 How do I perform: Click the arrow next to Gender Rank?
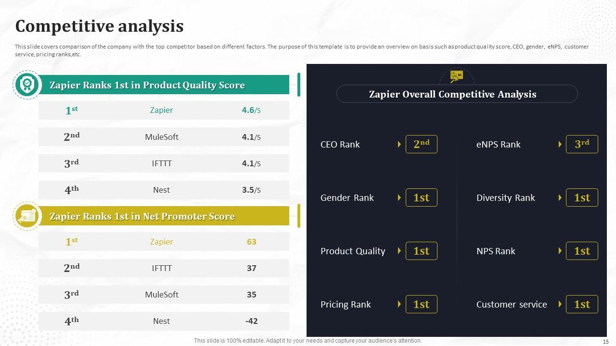(x=399, y=198)
